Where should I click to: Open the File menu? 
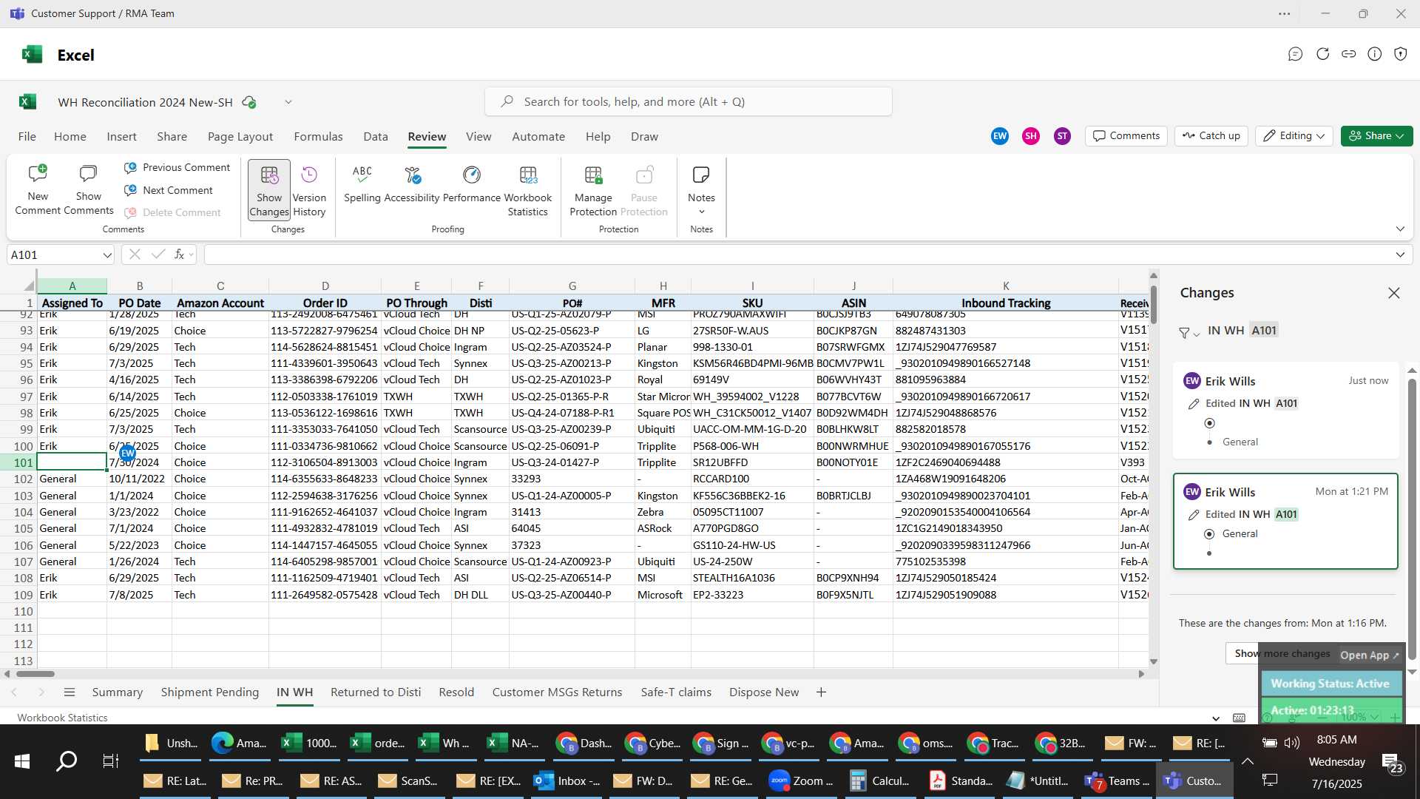(27, 137)
